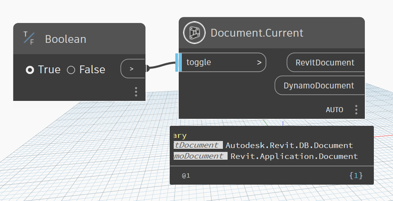The height and width of the screenshot is (201, 393).
Task: Click the chevron on the toggle input port
Action: pos(259,62)
